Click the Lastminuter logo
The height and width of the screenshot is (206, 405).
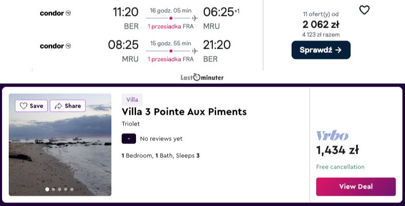[x=202, y=77]
